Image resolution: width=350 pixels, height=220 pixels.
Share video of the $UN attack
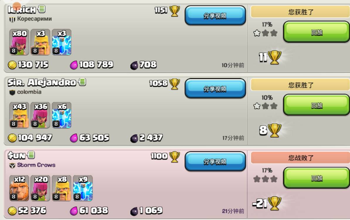[215, 161]
